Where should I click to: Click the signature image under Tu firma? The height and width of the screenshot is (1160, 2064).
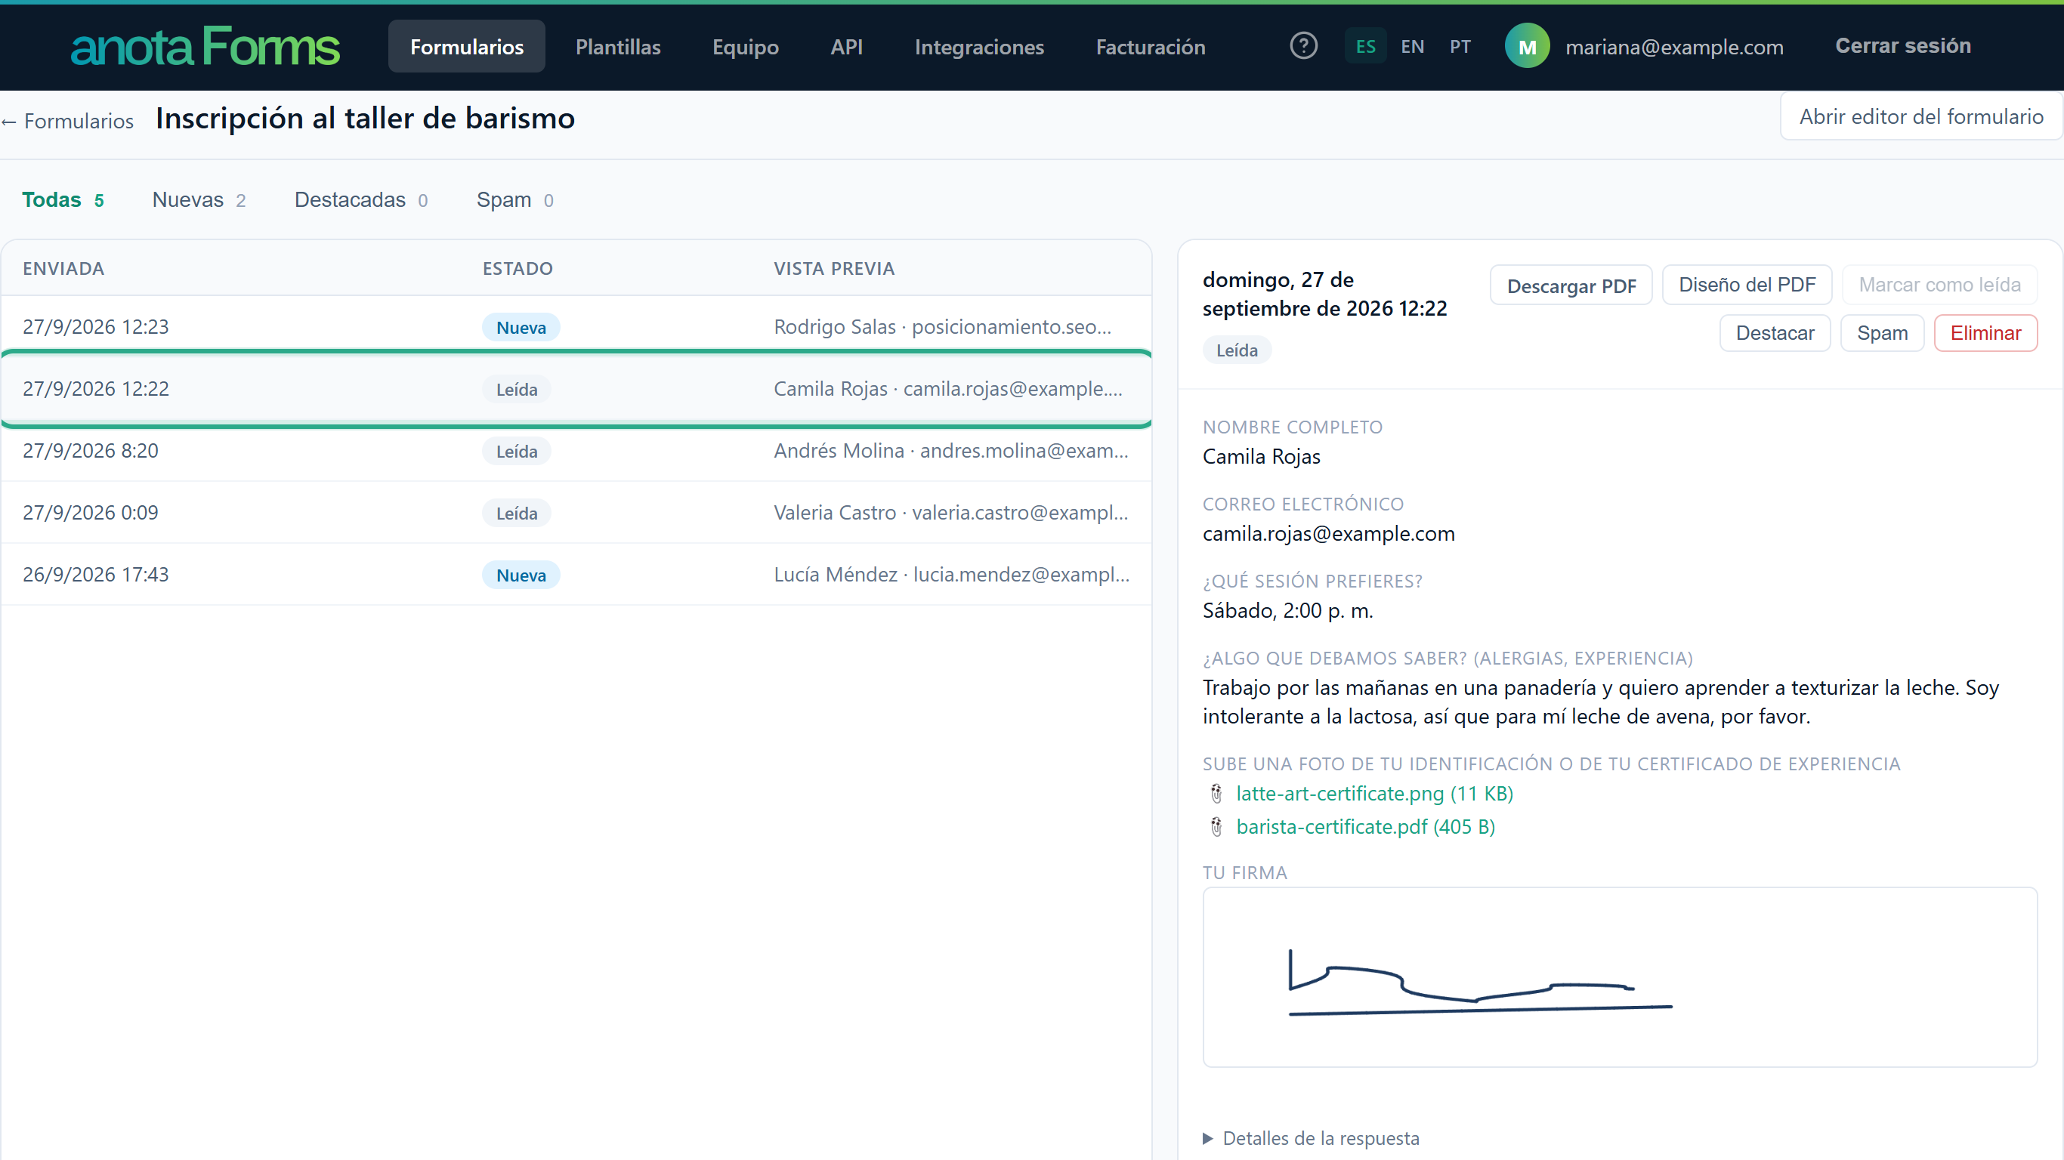(1619, 977)
